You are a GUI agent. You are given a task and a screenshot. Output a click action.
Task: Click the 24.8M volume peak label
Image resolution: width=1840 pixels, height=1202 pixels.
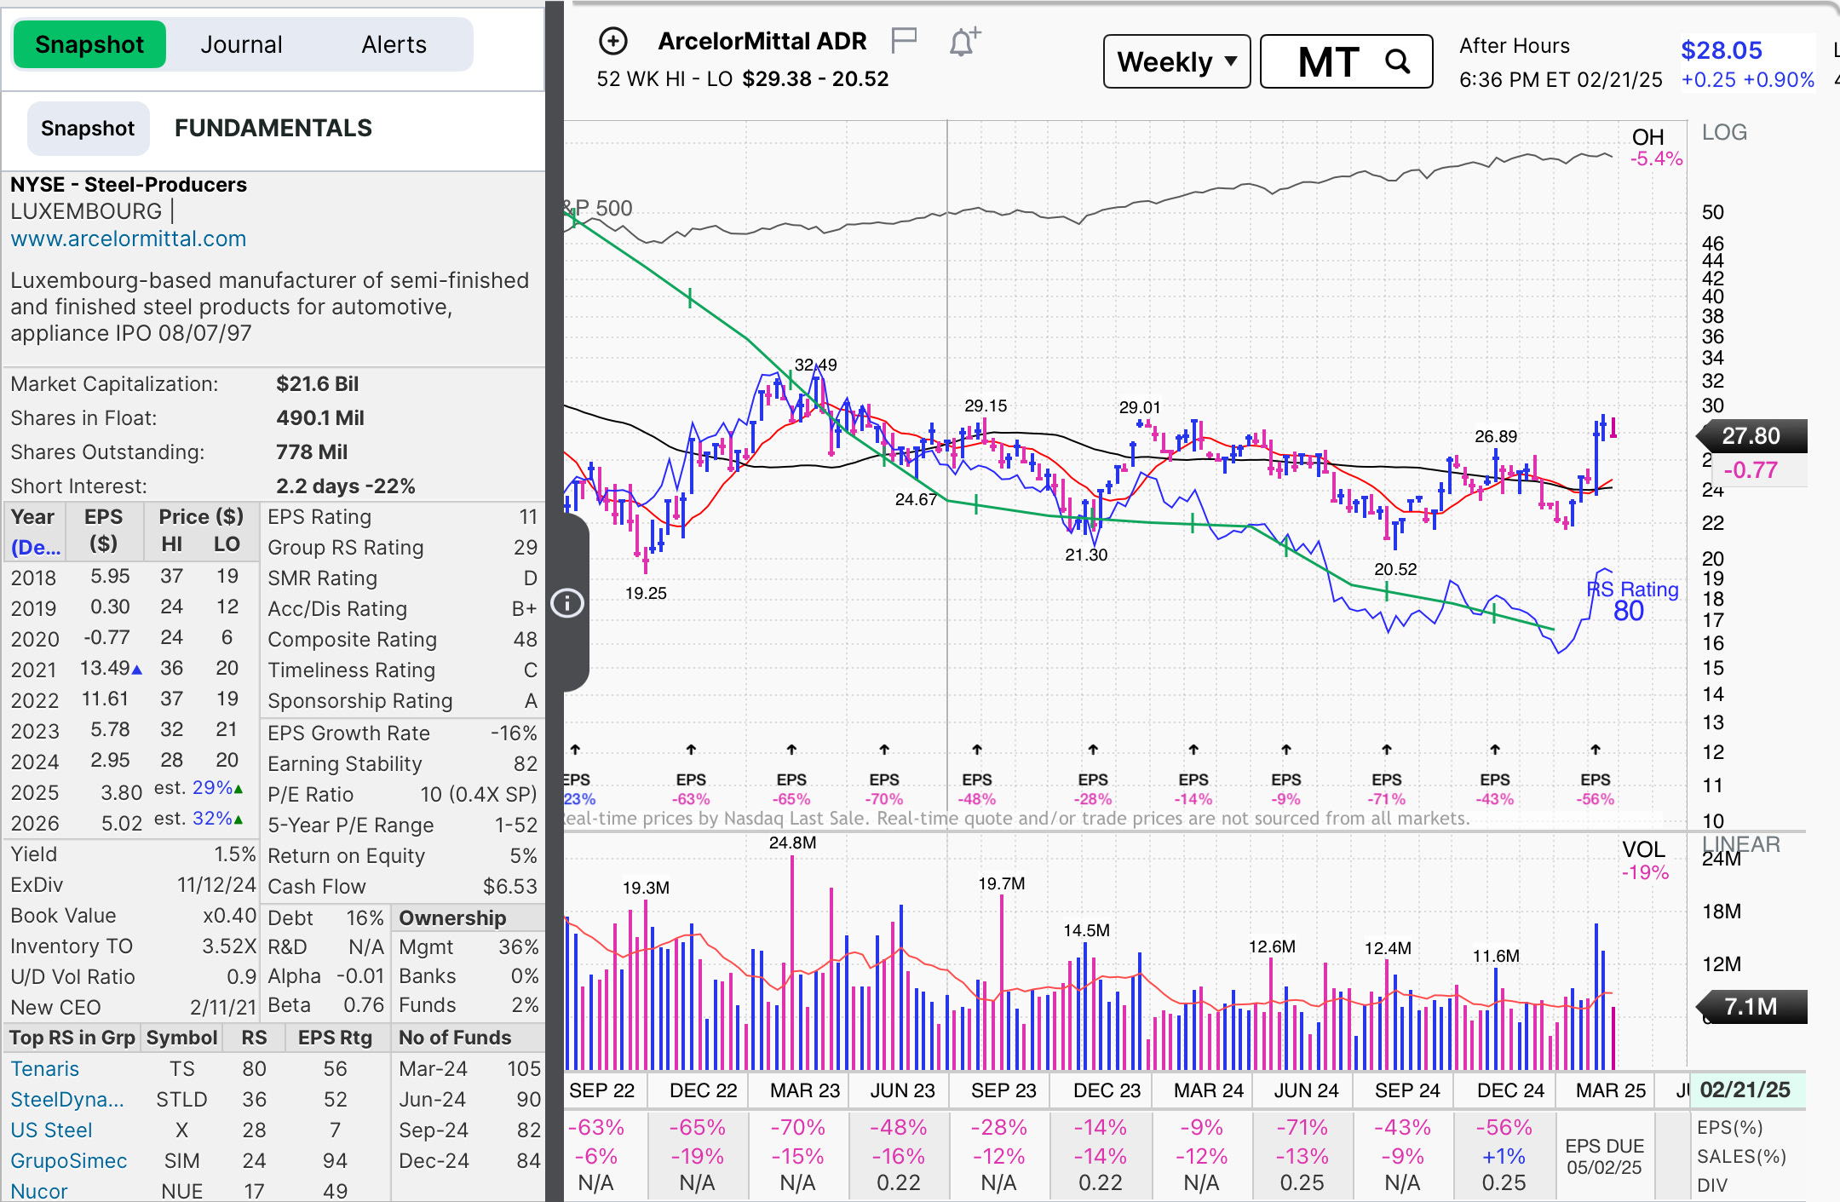[792, 843]
